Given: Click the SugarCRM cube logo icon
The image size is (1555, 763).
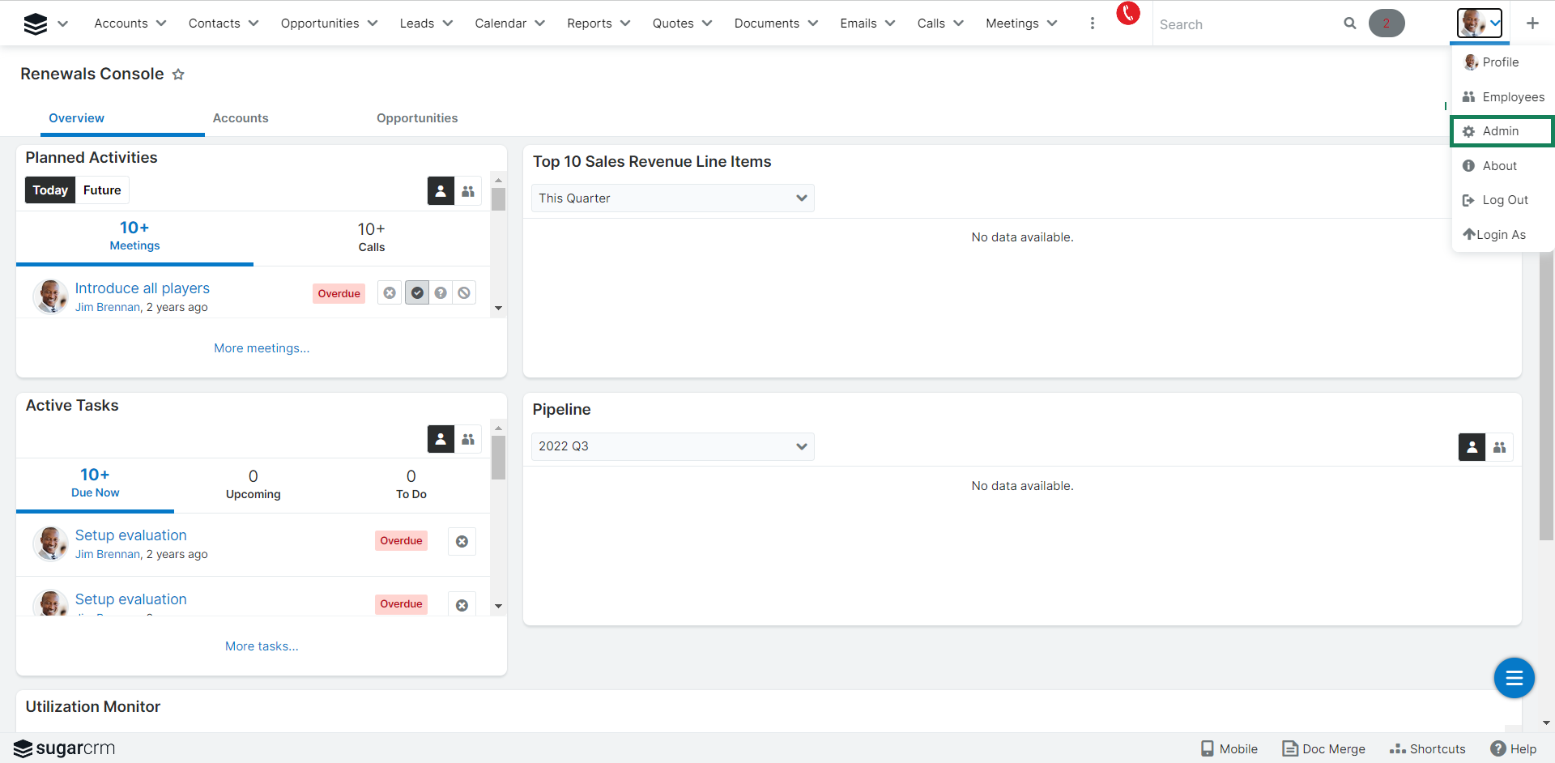Looking at the screenshot, I should tap(35, 24).
